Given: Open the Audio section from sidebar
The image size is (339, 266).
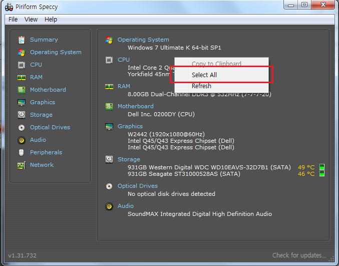Looking at the screenshot, I should pos(38,140).
